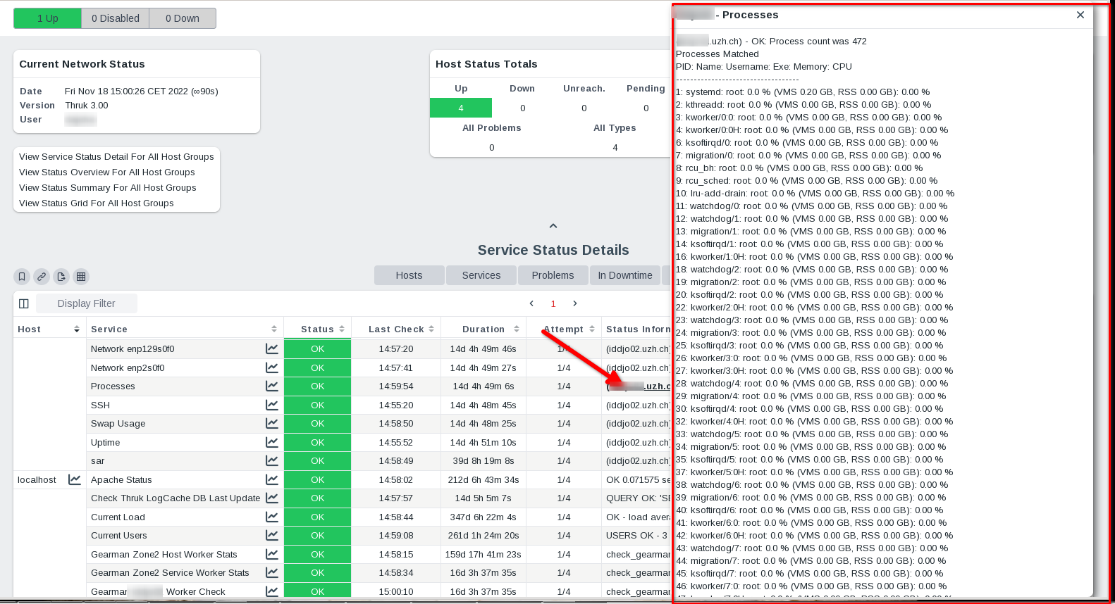Open View Status Grid For All Host Groups

[x=97, y=203]
